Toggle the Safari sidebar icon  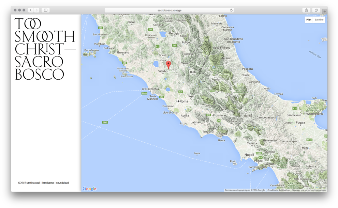(x=45, y=10)
